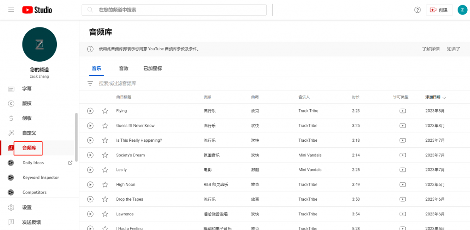This screenshot has height=230, width=470.
Task: Click the channel profile picture thumbnail
Action: point(39,44)
